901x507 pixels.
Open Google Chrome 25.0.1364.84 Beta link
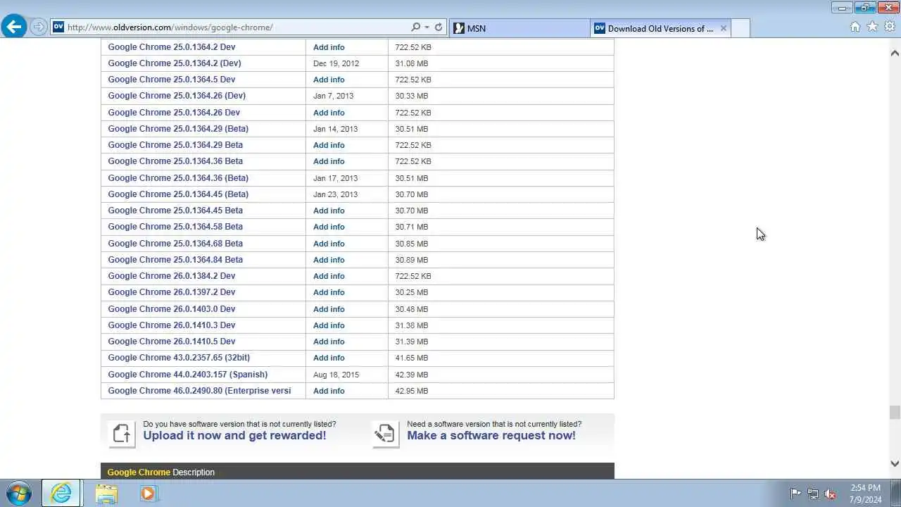[175, 260]
